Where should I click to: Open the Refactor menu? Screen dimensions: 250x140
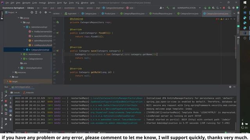52,3
